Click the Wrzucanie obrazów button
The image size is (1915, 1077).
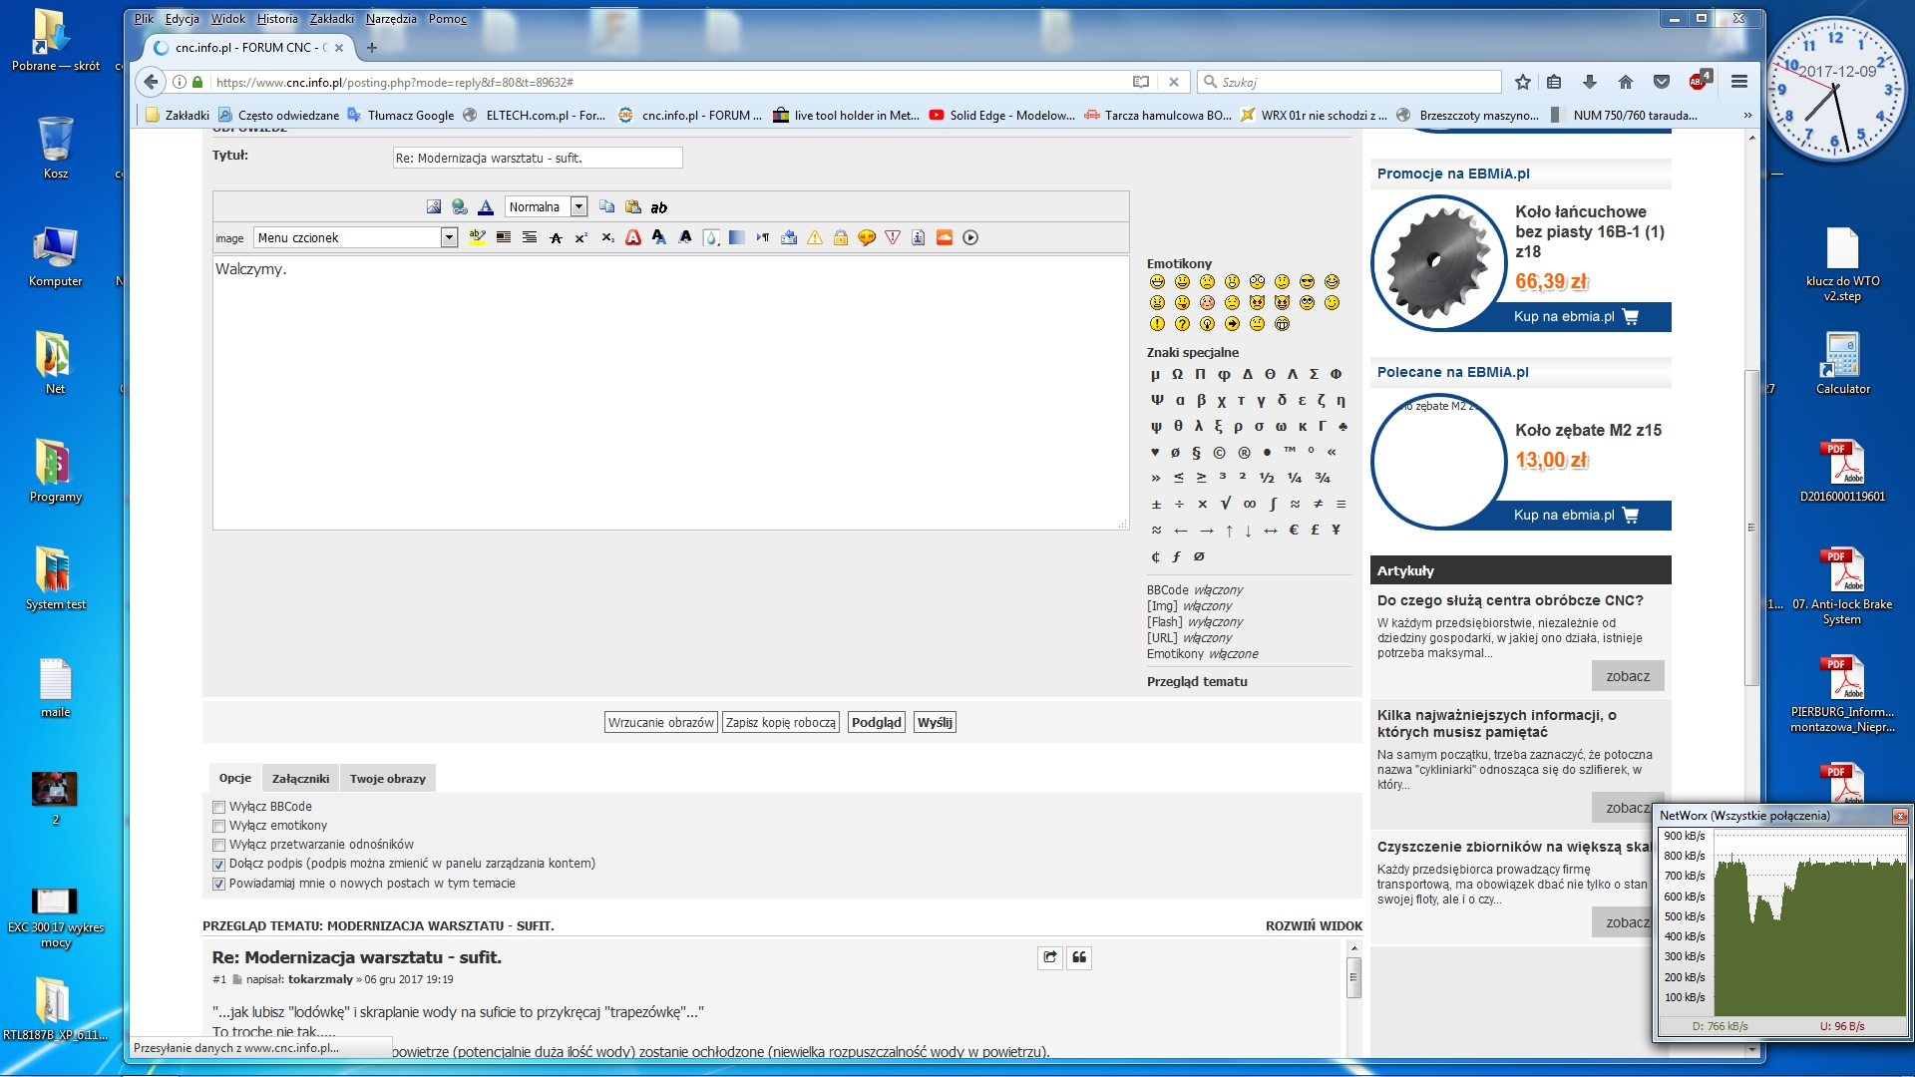click(661, 723)
